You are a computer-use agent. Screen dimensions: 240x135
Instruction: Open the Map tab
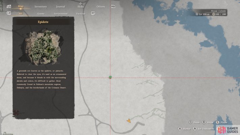coord(21,6)
